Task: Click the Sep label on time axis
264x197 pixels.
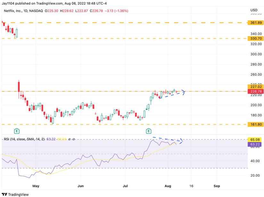Action: [217, 186]
